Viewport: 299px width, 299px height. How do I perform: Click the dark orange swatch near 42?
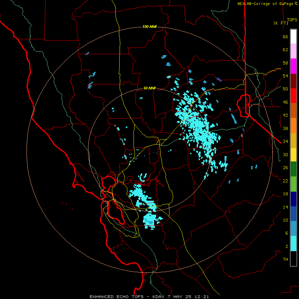[x=293, y=111]
